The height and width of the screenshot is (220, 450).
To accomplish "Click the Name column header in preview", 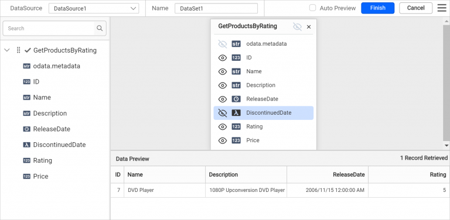I will point(165,174).
